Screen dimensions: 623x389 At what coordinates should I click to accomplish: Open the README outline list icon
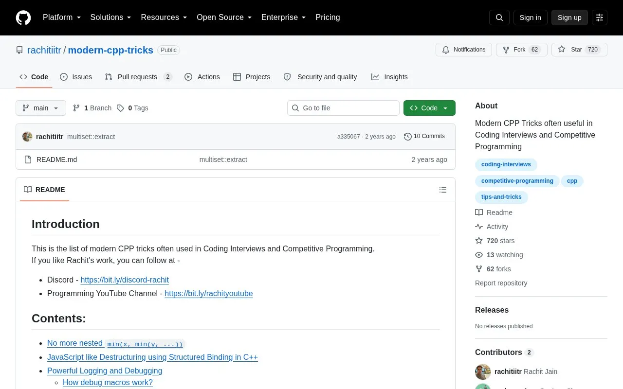click(443, 190)
